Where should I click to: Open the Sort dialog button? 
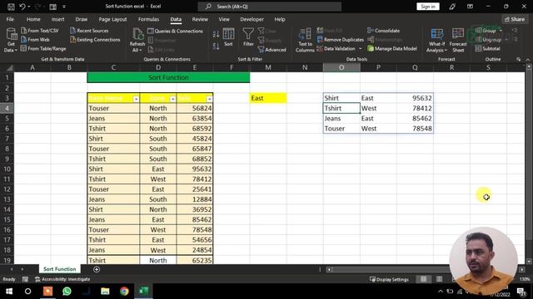click(x=228, y=37)
